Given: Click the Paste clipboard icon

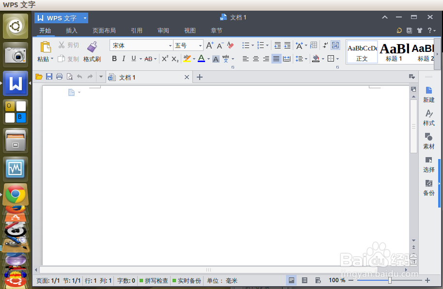Looking at the screenshot, I should click(x=46, y=47).
